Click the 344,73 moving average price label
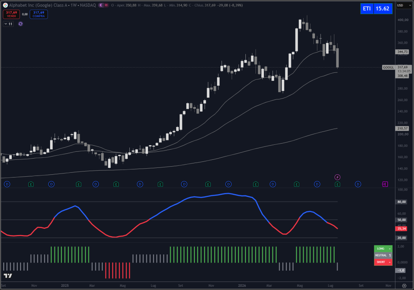Viewport: 414px width, 290px height. coord(402,52)
